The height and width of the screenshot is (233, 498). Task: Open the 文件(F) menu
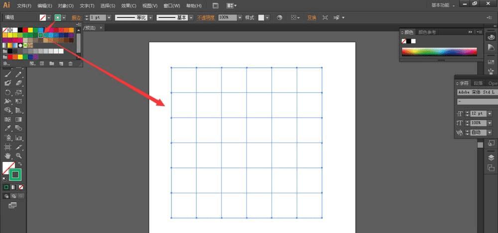(x=24, y=5)
